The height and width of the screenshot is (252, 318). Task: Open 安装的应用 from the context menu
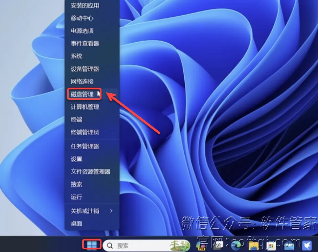92,6
